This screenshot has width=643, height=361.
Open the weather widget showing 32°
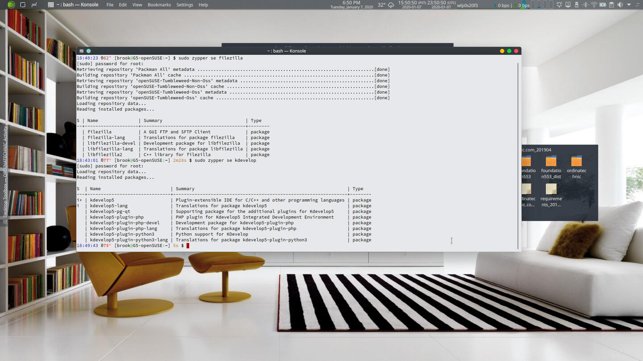coord(386,5)
